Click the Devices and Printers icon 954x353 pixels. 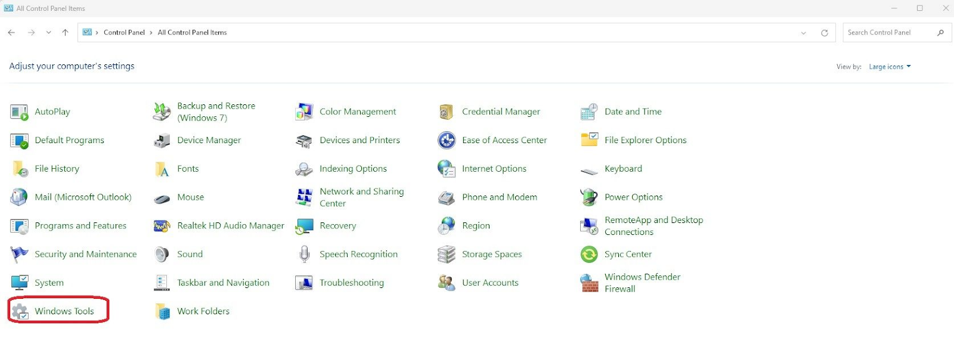coord(304,140)
